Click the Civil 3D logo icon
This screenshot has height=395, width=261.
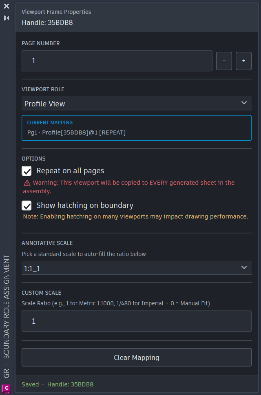coord(6,389)
